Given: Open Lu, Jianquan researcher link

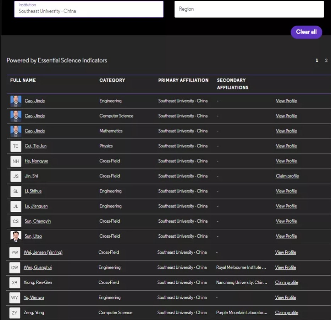Looking at the screenshot, I should click(36, 206).
